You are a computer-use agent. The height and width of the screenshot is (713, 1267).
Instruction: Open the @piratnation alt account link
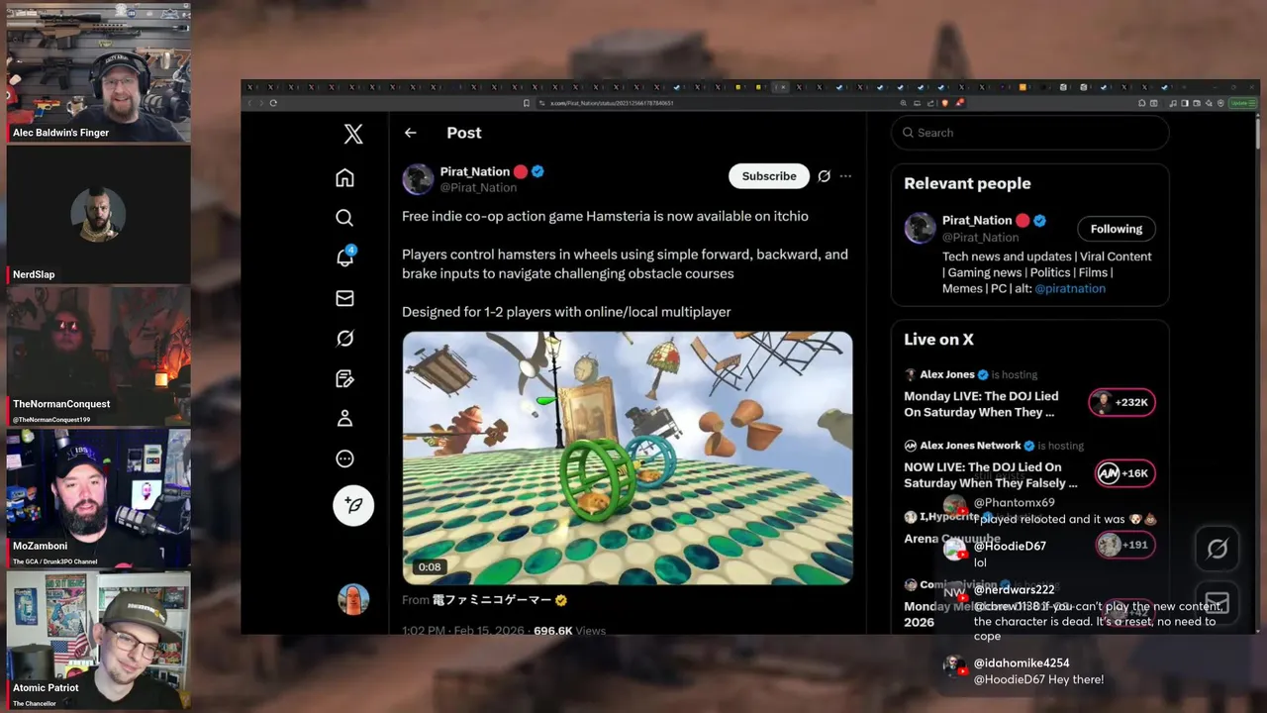1069,288
